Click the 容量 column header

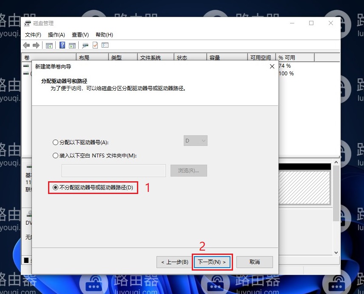pos(227,57)
